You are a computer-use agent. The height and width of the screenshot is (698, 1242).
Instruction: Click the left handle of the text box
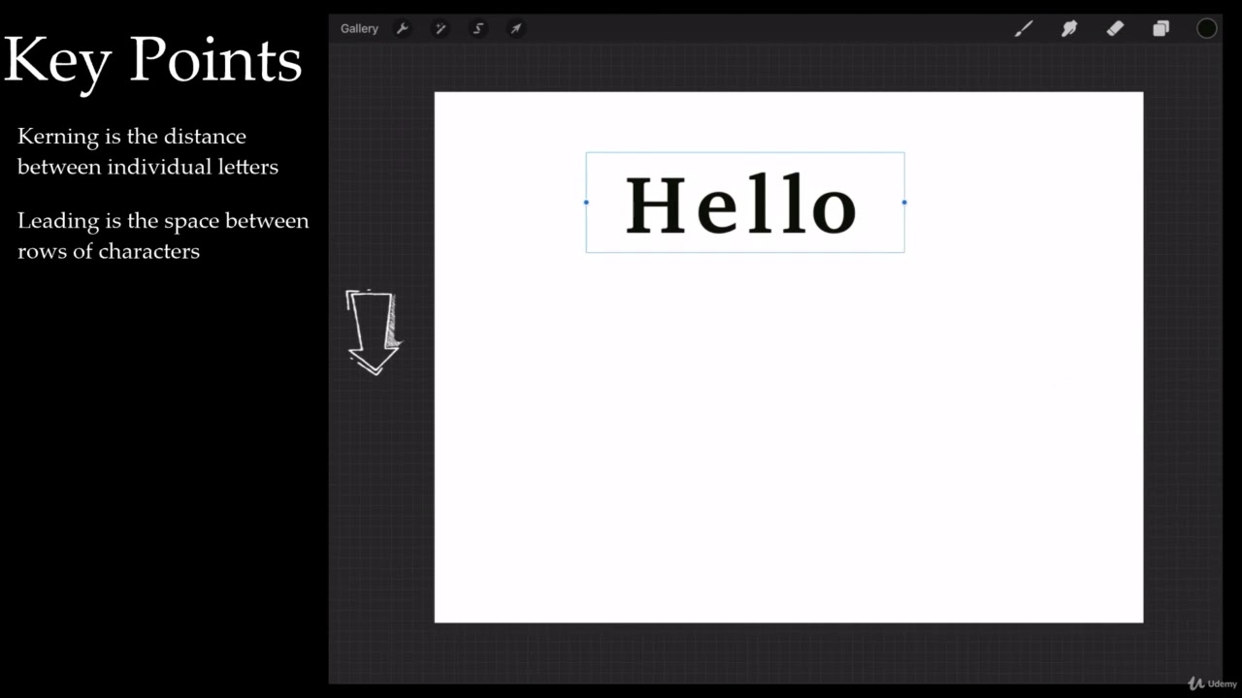[x=586, y=203]
